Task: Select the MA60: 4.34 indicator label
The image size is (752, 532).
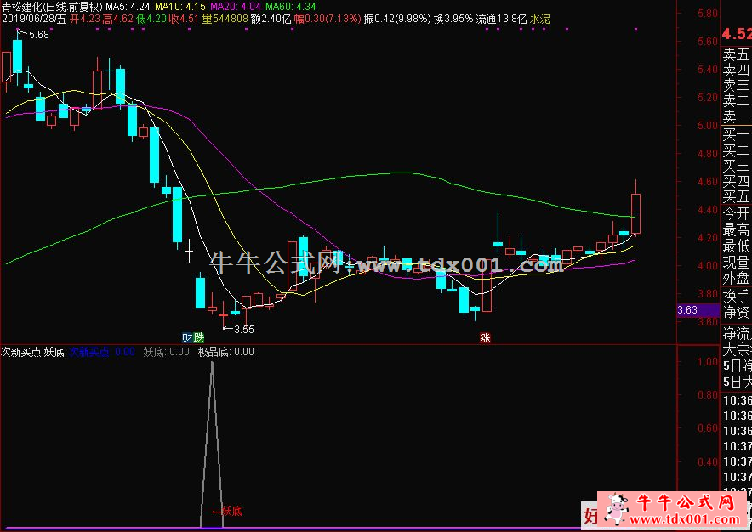Action: tap(291, 7)
